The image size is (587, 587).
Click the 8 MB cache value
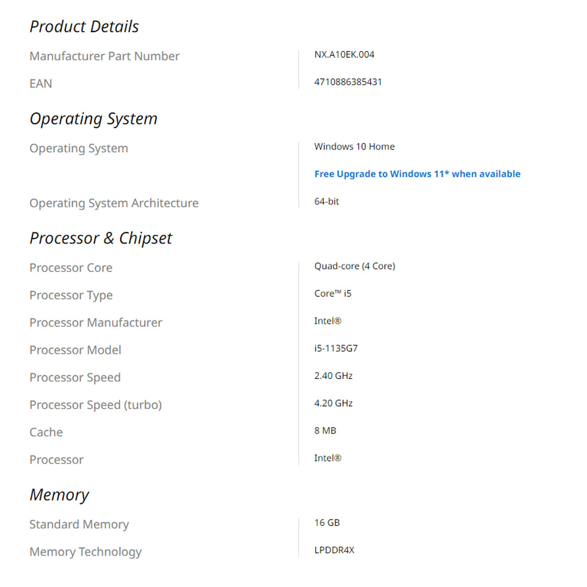pos(325,430)
